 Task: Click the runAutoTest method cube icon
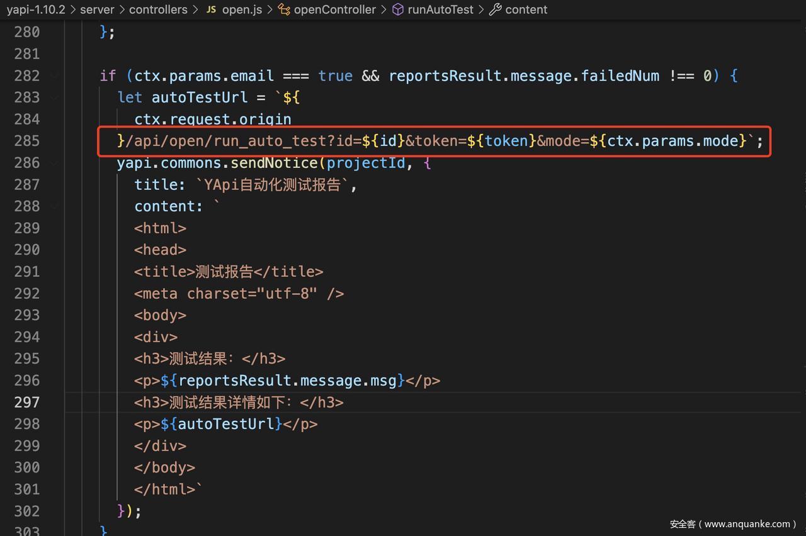pos(398,9)
